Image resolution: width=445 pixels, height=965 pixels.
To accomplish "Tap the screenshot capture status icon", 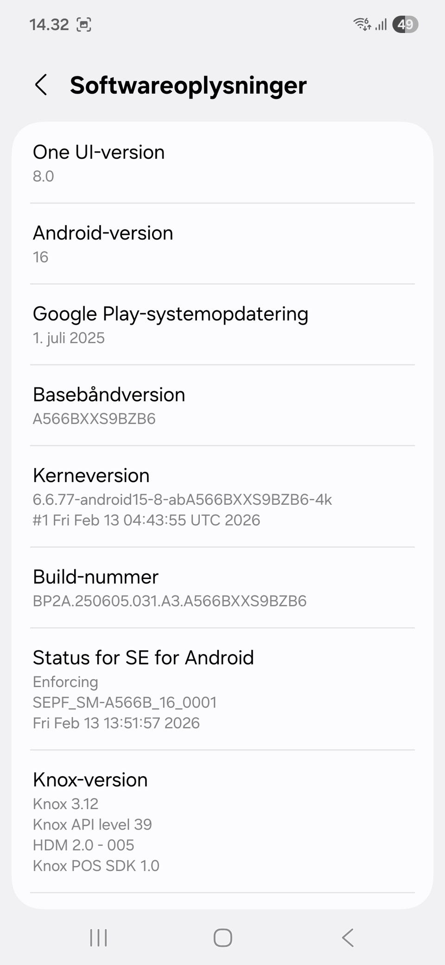I will tap(83, 25).
